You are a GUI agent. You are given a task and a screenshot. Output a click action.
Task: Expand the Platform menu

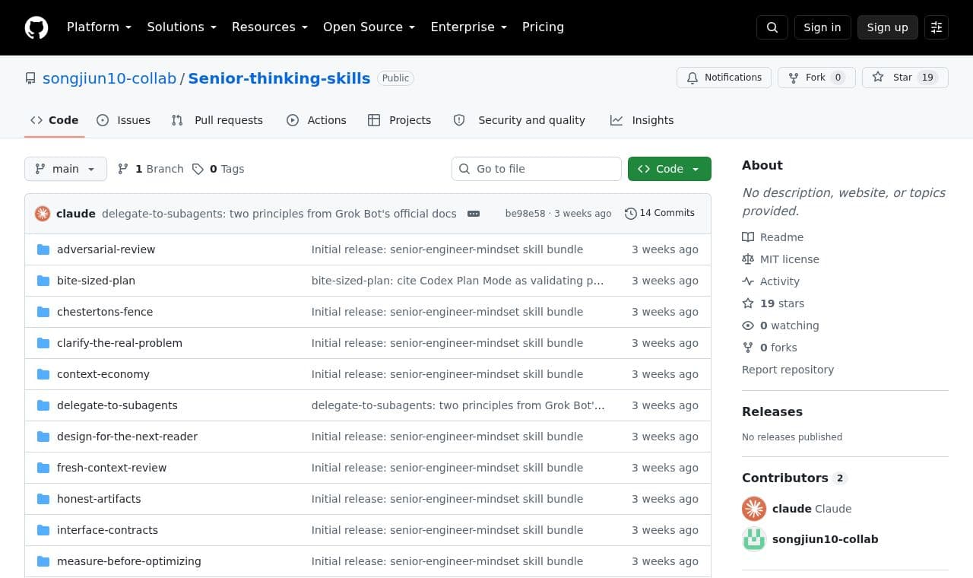point(99,27)
